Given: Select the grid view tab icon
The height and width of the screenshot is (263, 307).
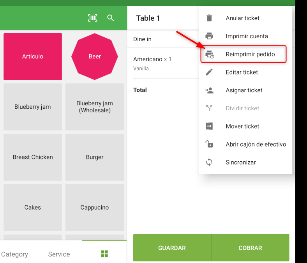Looking at the screenshot, I should [x=104, y=254].
